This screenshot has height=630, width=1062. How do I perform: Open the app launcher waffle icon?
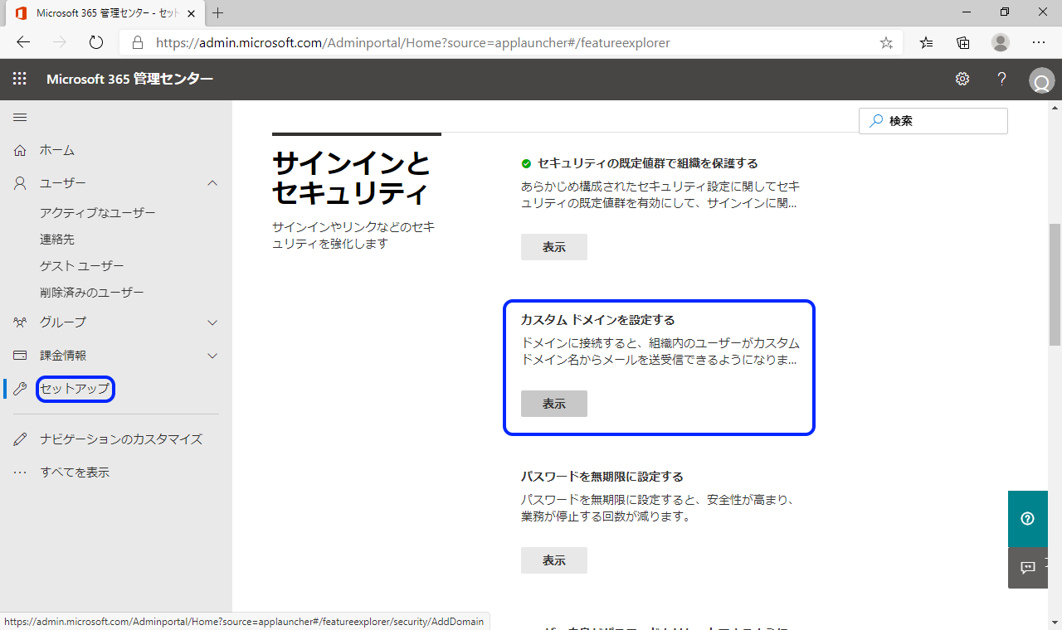click(19, 79)
